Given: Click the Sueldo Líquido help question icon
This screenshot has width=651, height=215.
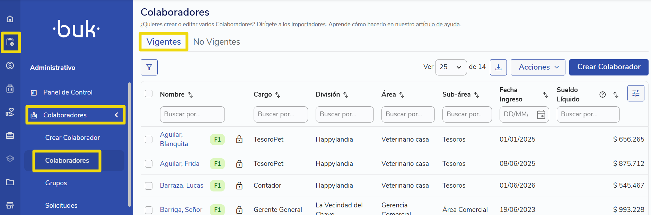Looking at the screenshot, I should coord(602,95).
